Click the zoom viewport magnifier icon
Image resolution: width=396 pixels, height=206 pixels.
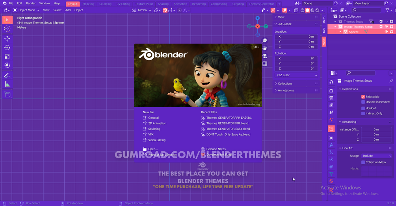click(x=264, y=40)
